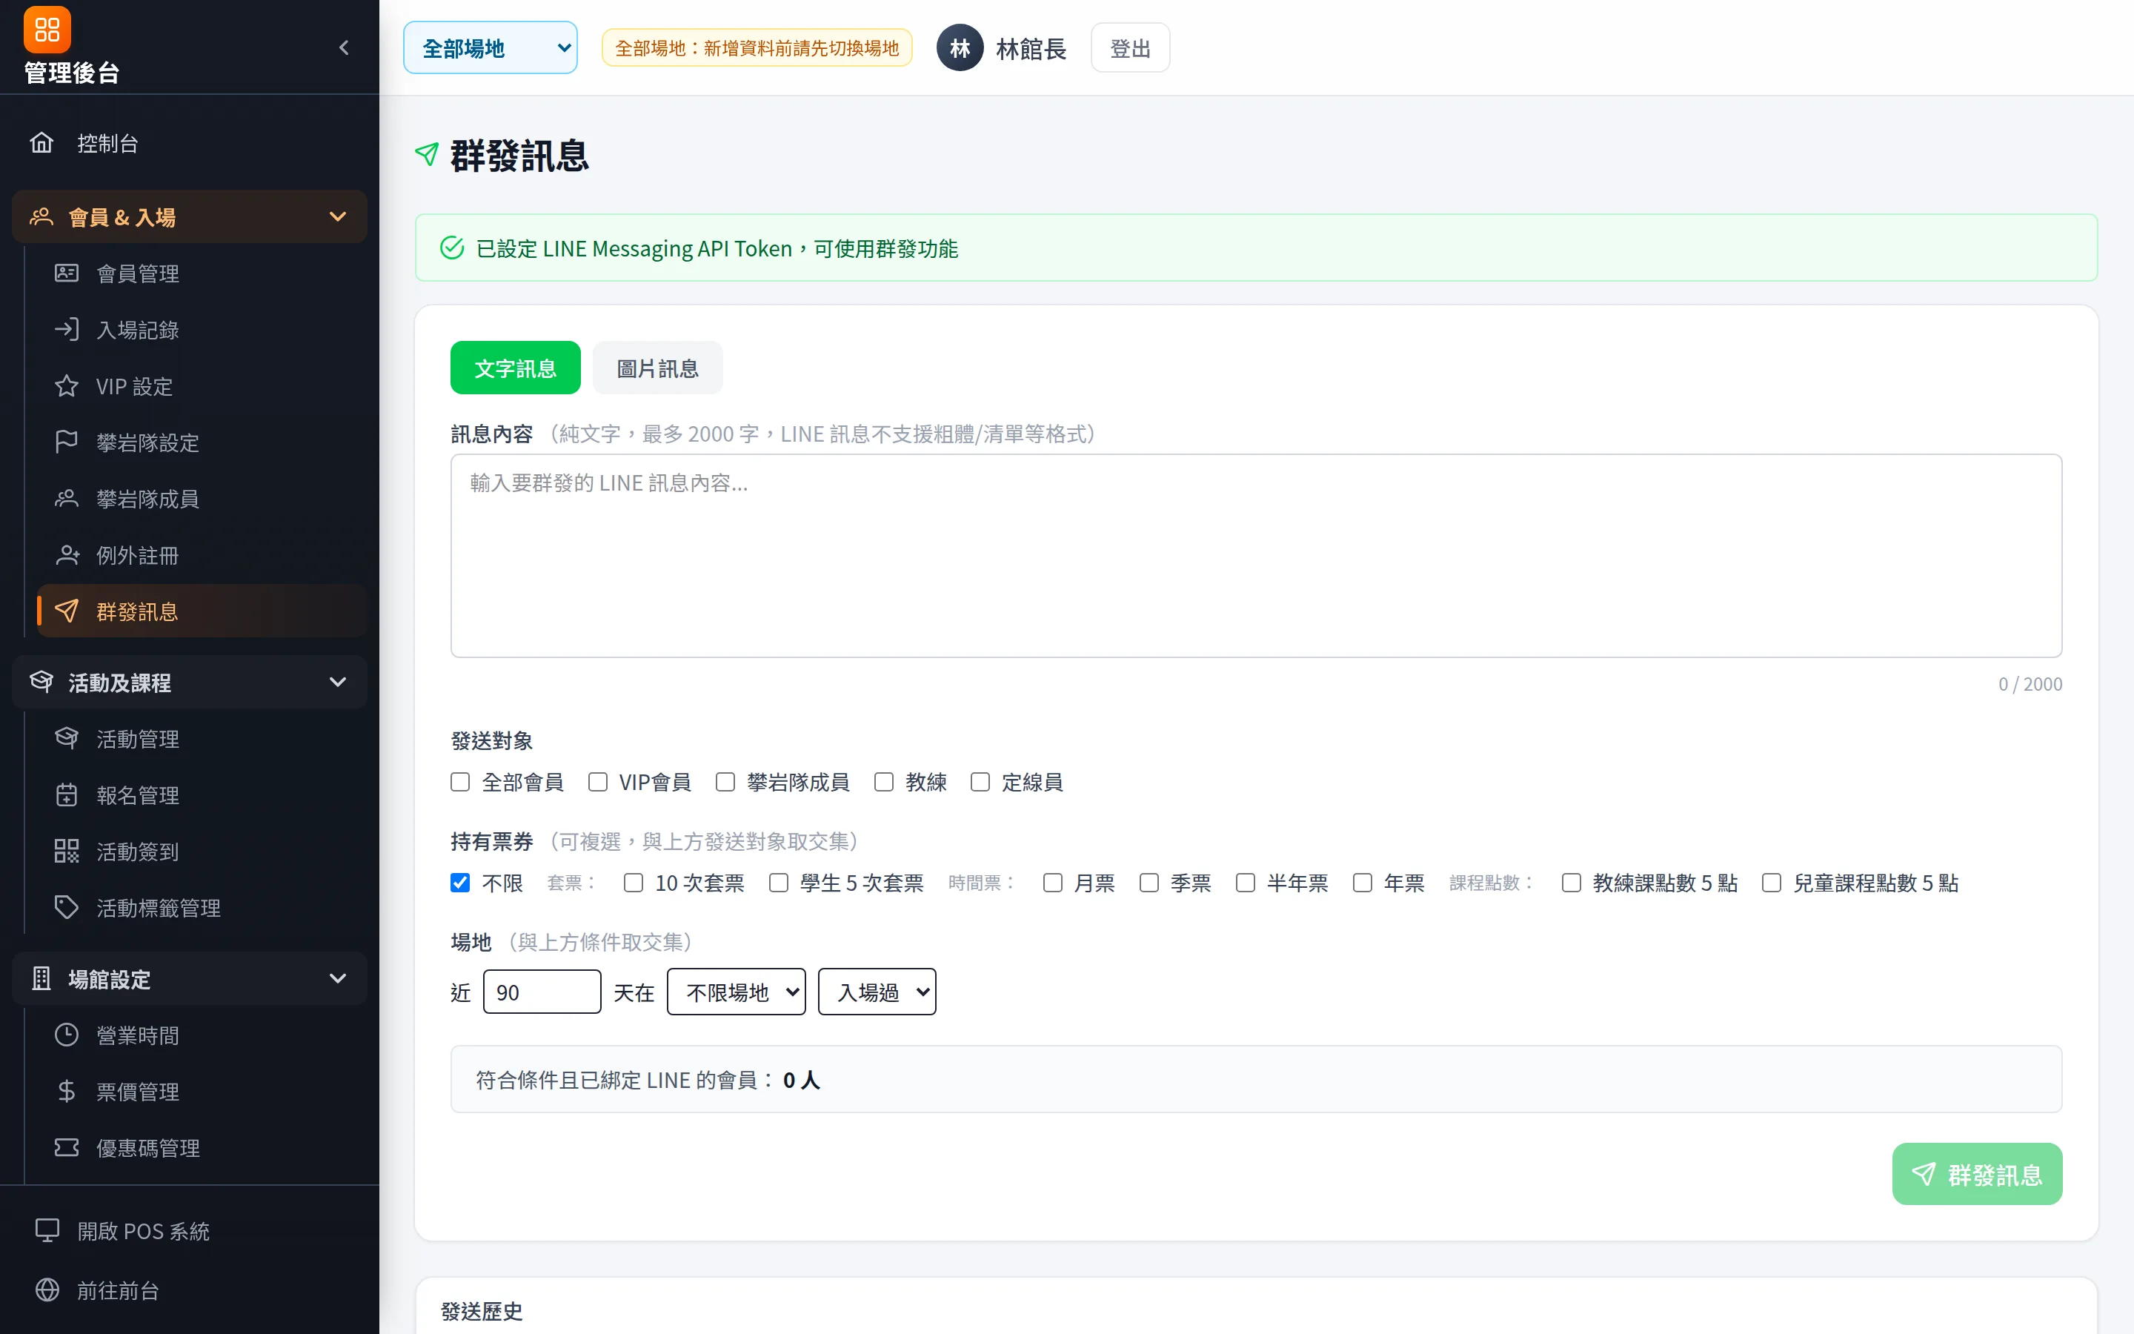Screen dimensions: 2134x1334
Task: Click the green 群發訊息 send button
Action: pos(1976,1175)
